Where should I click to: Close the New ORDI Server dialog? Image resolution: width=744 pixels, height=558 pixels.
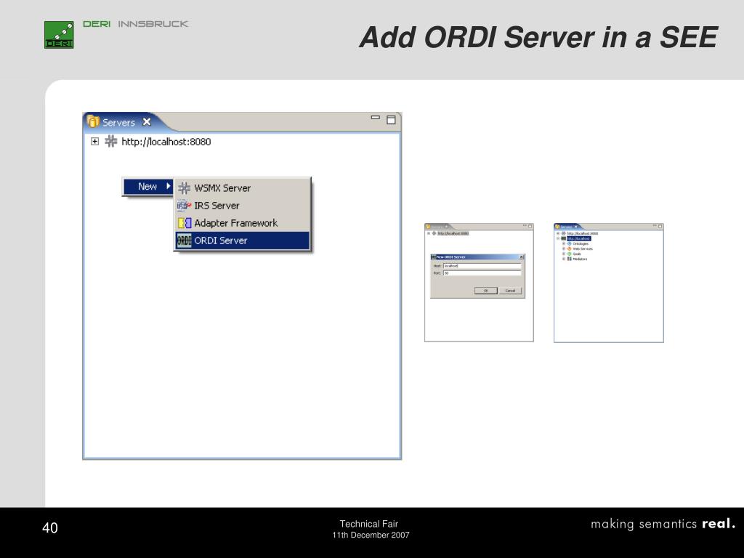[521, 256]
